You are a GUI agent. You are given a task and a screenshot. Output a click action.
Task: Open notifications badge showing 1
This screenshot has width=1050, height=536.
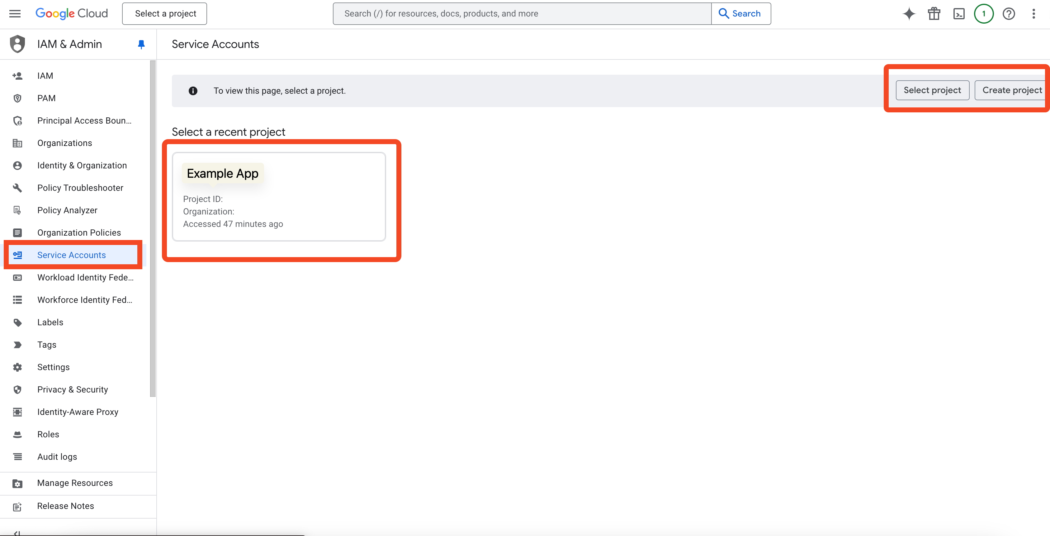click(984, 14)
